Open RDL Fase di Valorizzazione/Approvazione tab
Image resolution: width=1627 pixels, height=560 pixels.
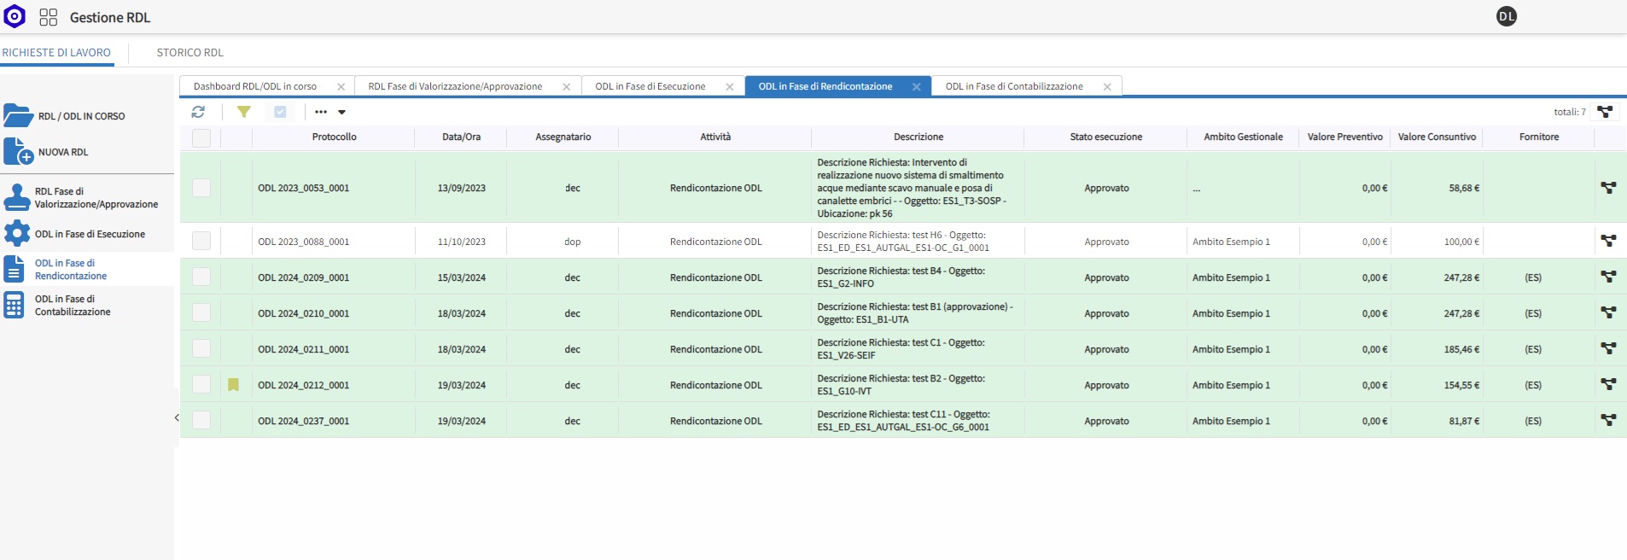point(455,86)
